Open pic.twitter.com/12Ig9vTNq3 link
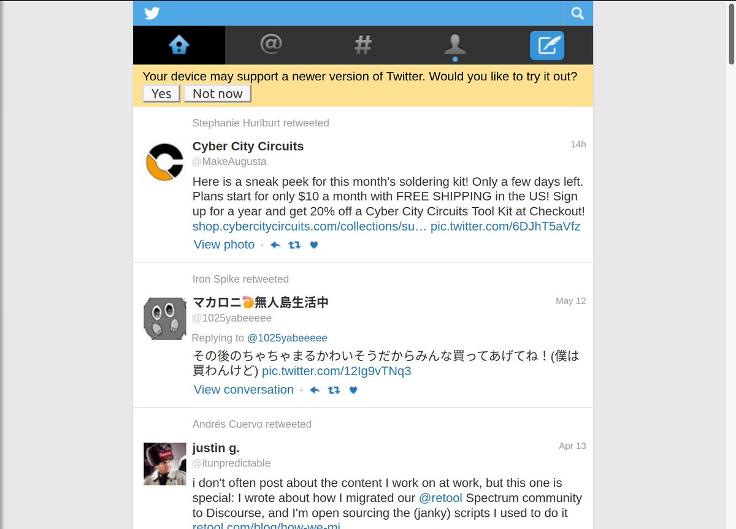The height and width of the screenshot is (529, 736). (x=336, y=371)
